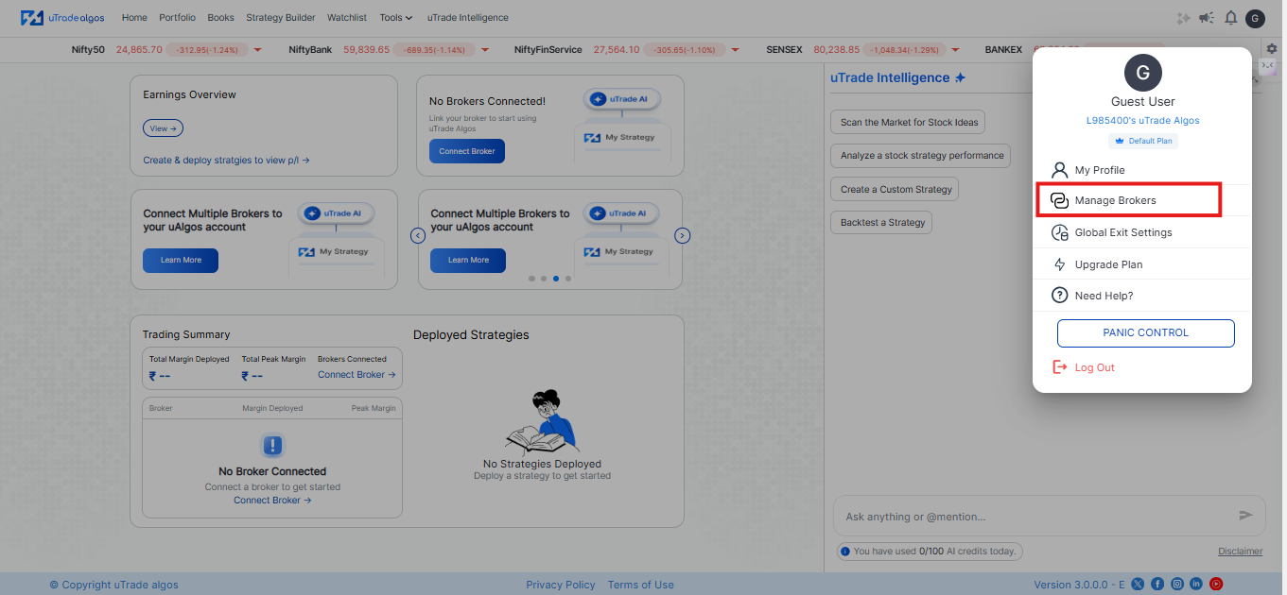Click the Upgrade Plan lightning icon
Image resolution: width=1287 pixels, height=595 pixels.
tap(1060, 264)
